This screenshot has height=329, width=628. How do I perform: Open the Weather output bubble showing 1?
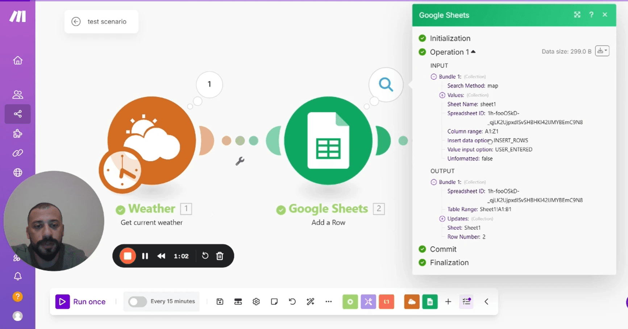click(209, 84)
